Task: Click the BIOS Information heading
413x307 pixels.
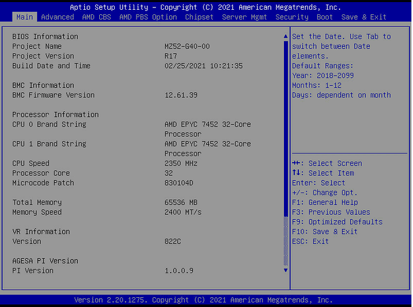Action: [45, 37]
